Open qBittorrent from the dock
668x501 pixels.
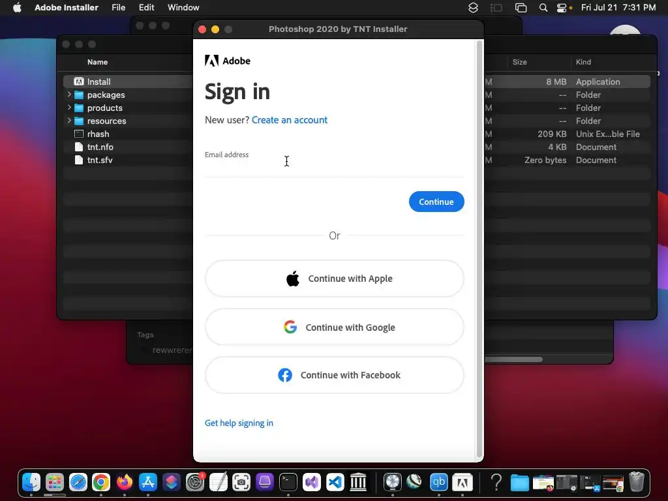tap(439, 482)
